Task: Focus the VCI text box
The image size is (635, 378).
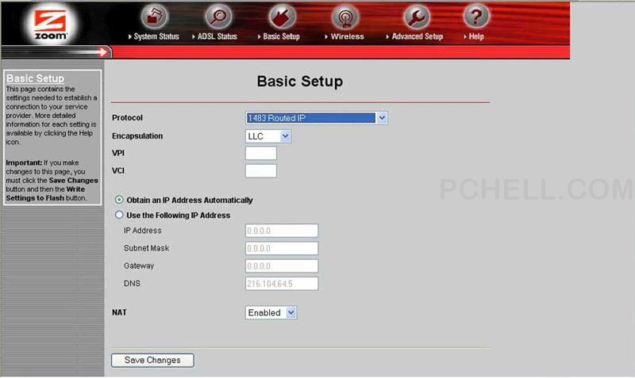Action: pos(261,171)
